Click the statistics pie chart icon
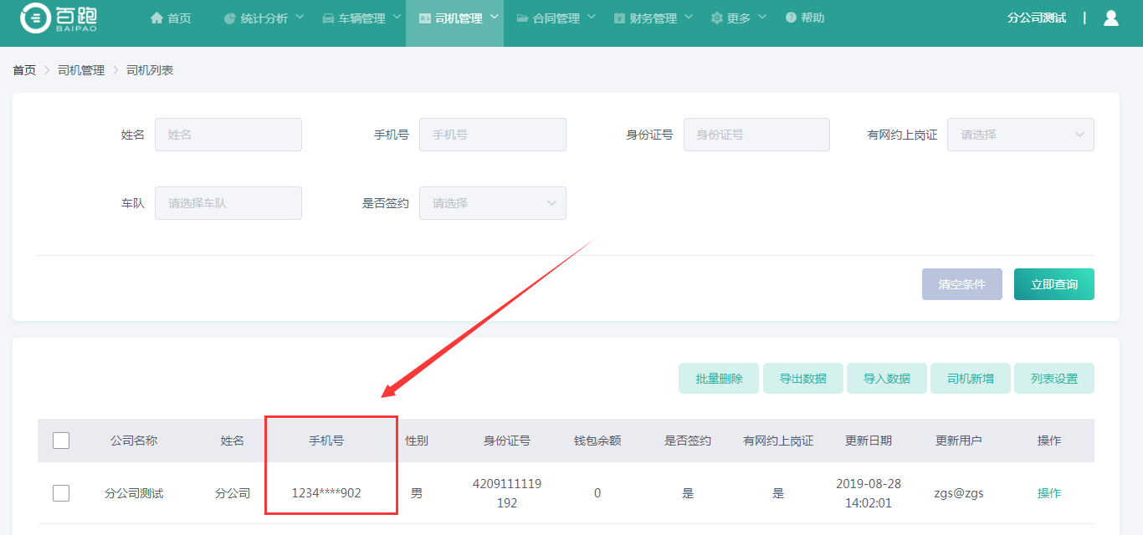 coord(230,18)
